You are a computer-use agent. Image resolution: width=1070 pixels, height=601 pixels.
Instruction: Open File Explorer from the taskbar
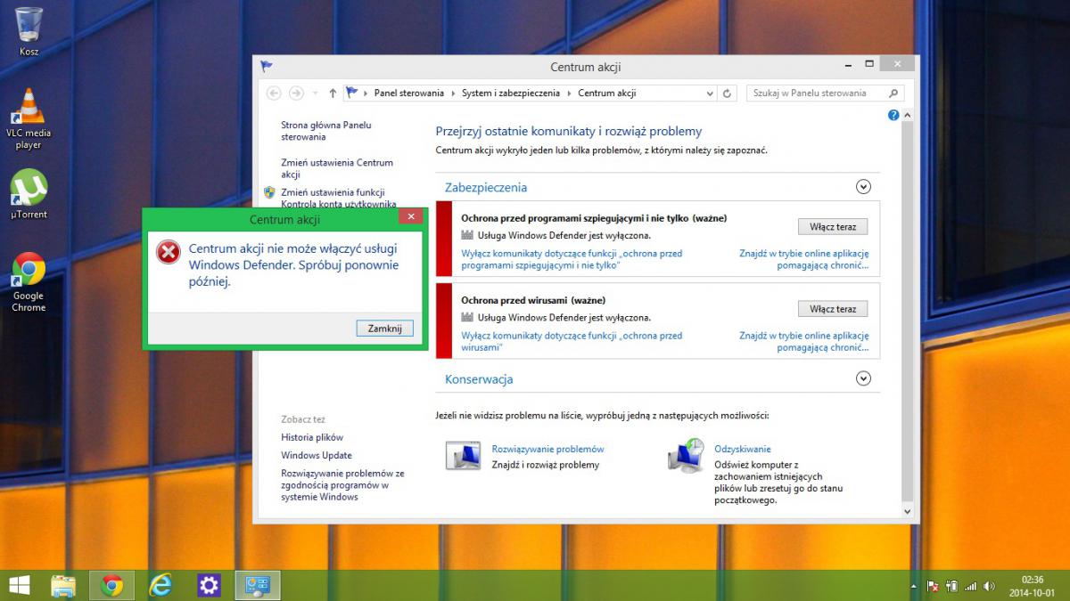coord(63,585)
